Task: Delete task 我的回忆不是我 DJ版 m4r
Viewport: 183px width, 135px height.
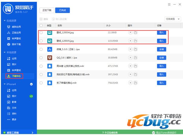Action: tap(130, 74)
